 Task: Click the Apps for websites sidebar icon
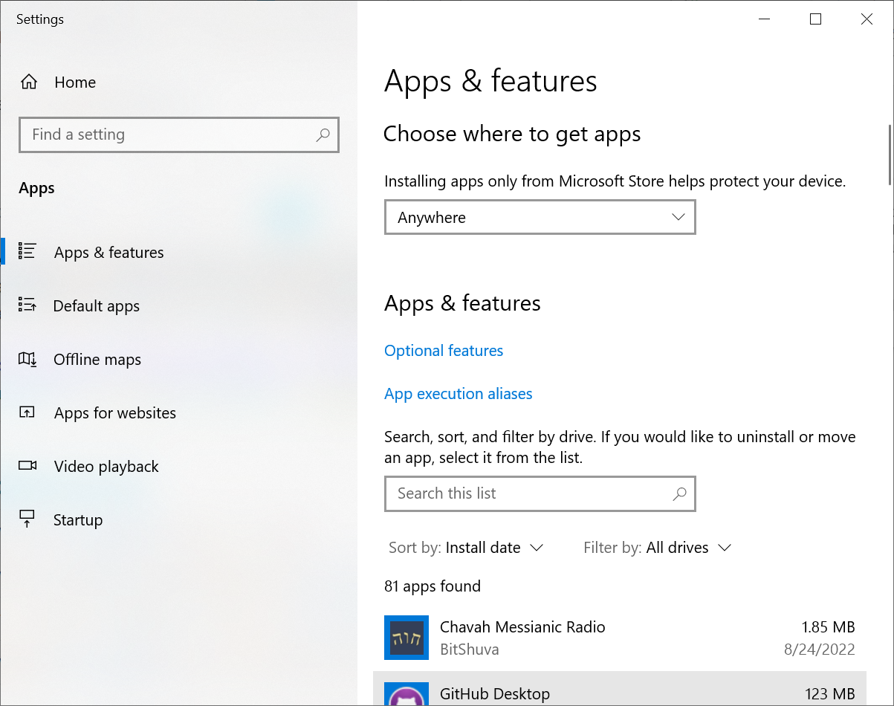(x=27, y=412)
